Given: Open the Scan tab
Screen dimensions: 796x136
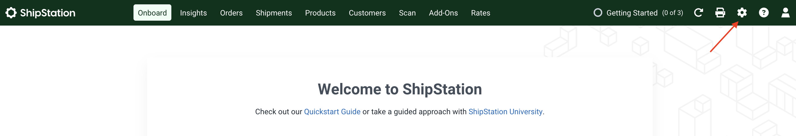Looking at the screenshot, I should click(407, 13).
